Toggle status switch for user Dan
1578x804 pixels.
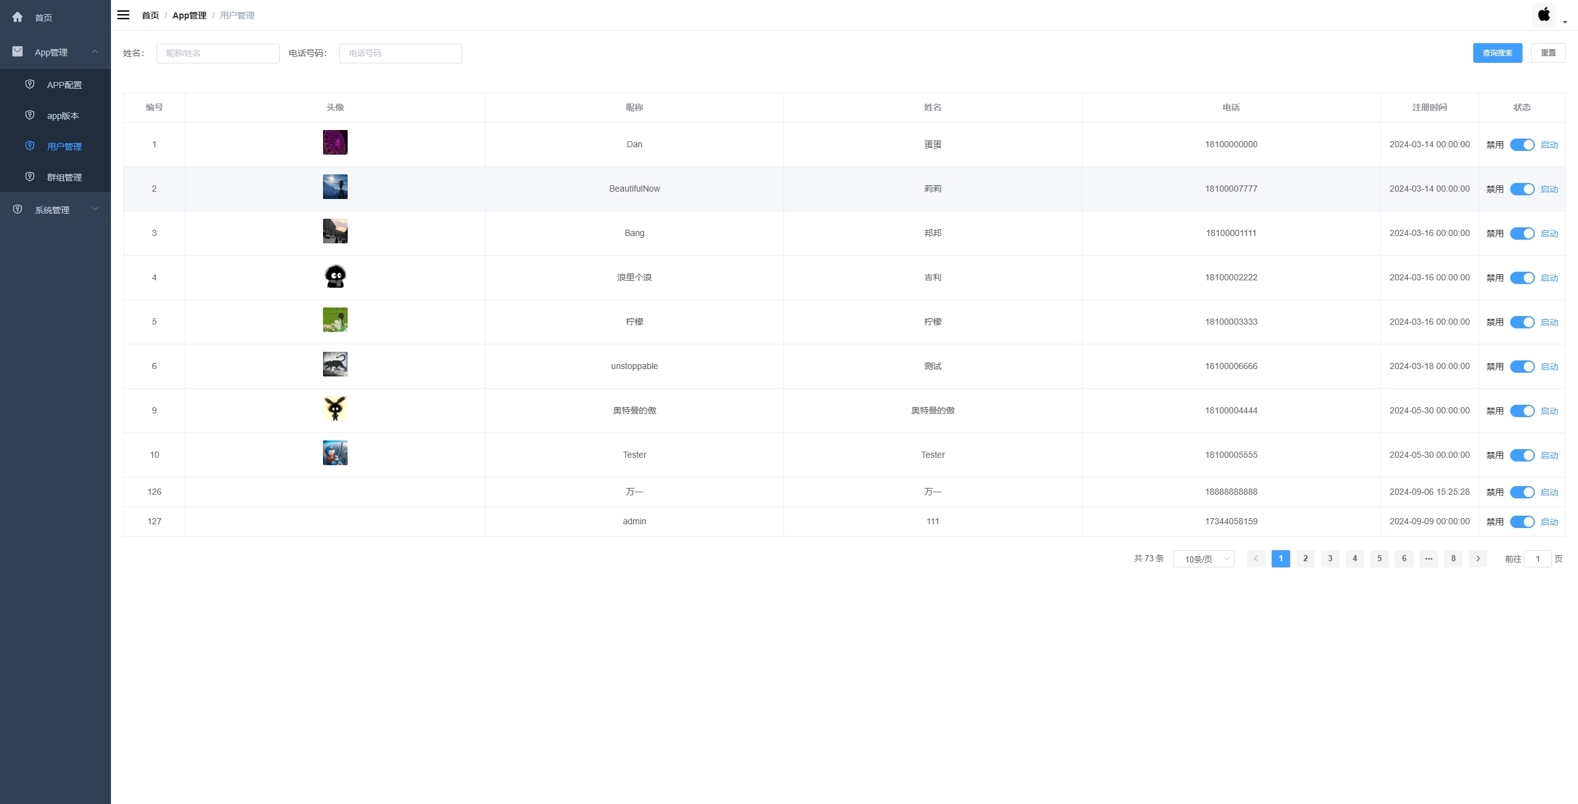(1522, 145)
